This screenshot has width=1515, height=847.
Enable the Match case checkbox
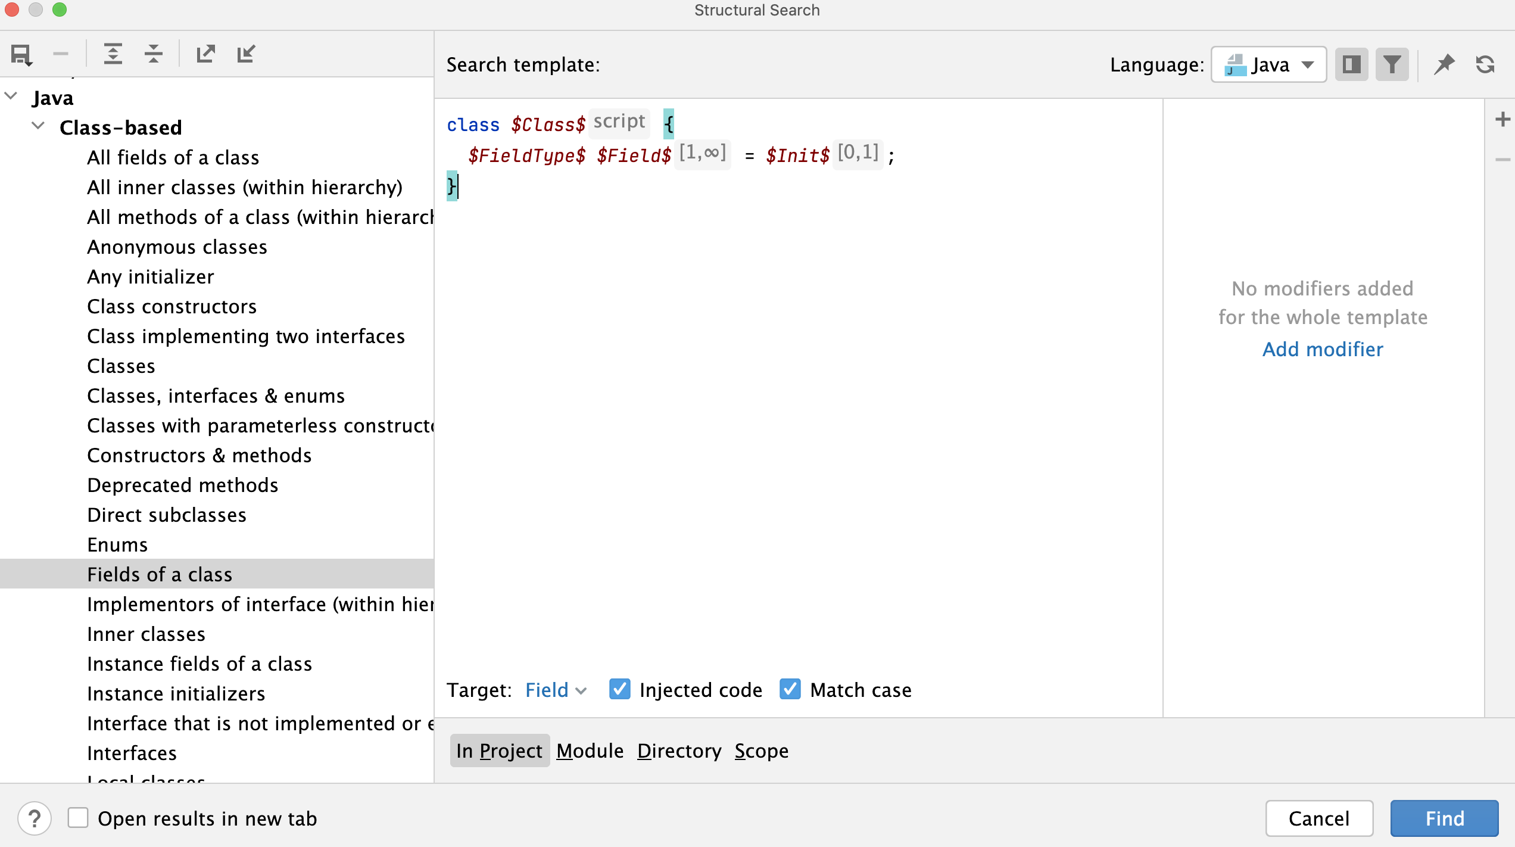(x=790, y=690)
